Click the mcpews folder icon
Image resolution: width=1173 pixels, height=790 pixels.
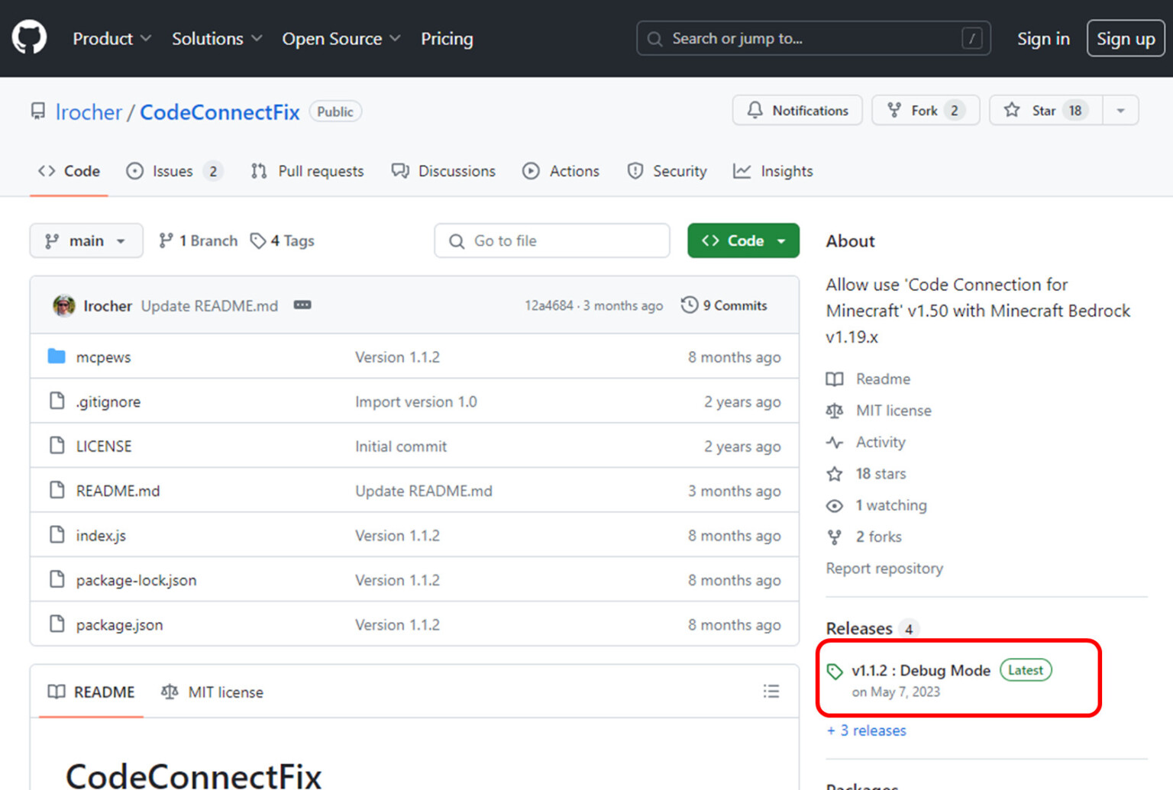57,356
